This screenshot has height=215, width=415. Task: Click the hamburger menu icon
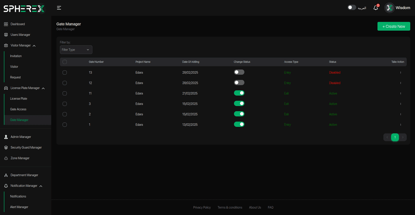59,8
